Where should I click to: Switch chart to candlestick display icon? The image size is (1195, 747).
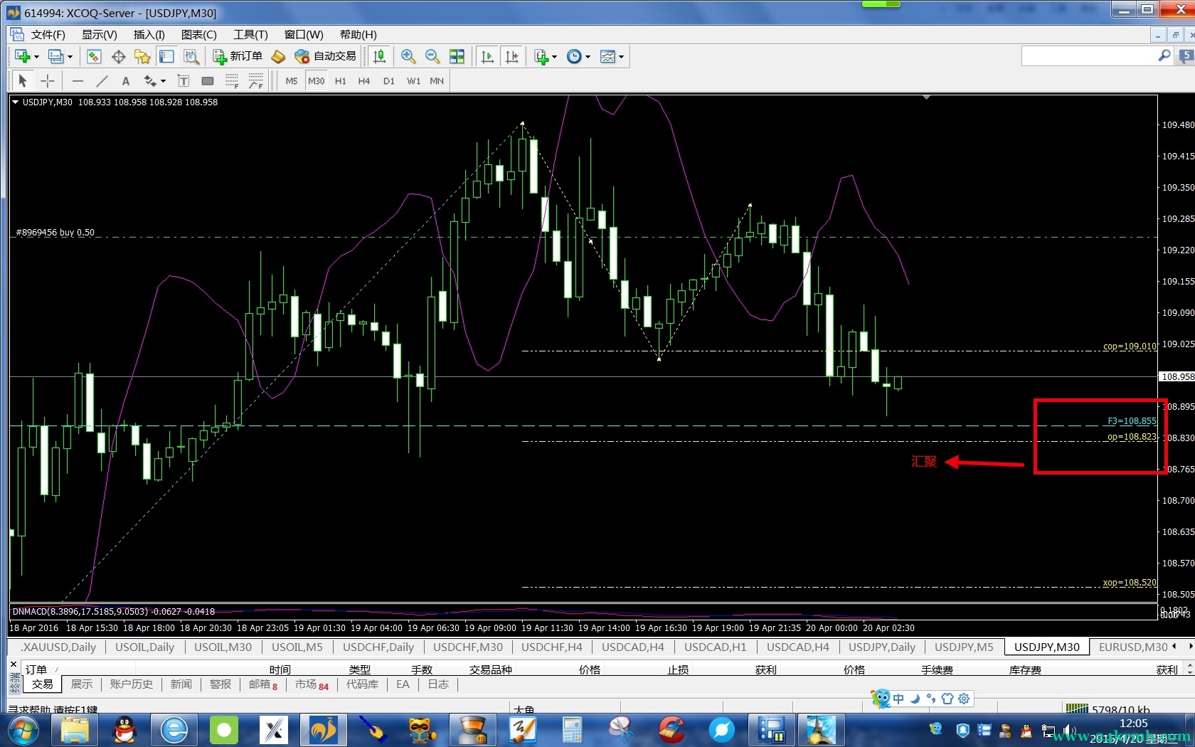tap(380, 56)
